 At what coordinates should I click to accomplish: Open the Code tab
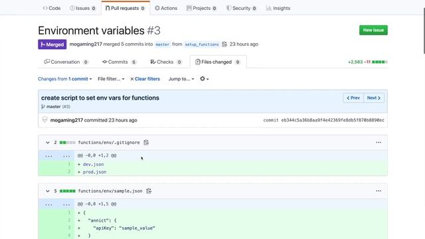click(52, 8)
